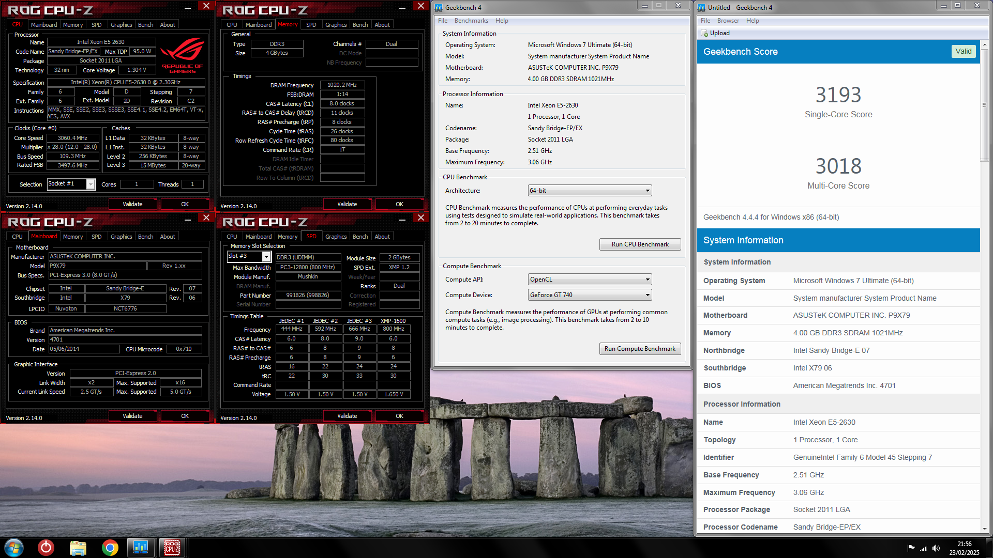Click Northbridge Intel Sandy Bridge-E 07 row
This screenshot has width=993, height=558.
coord(838,350)
